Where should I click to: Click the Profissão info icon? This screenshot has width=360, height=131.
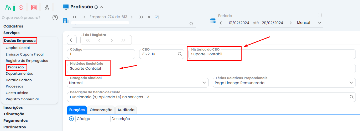(x=96, y=7)
